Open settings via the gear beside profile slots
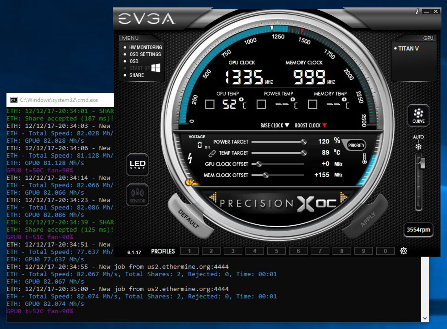Screen dimensions: 447x329 click(403, 251)
